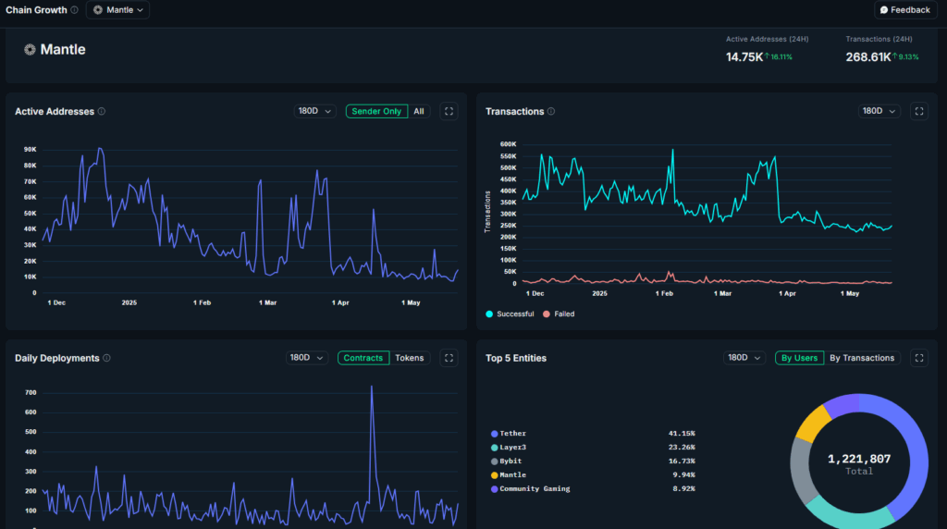This screenshot has height=529, width=947.
Task: Click the Daily Deployments info icon
Action: (x=106, y=358)
